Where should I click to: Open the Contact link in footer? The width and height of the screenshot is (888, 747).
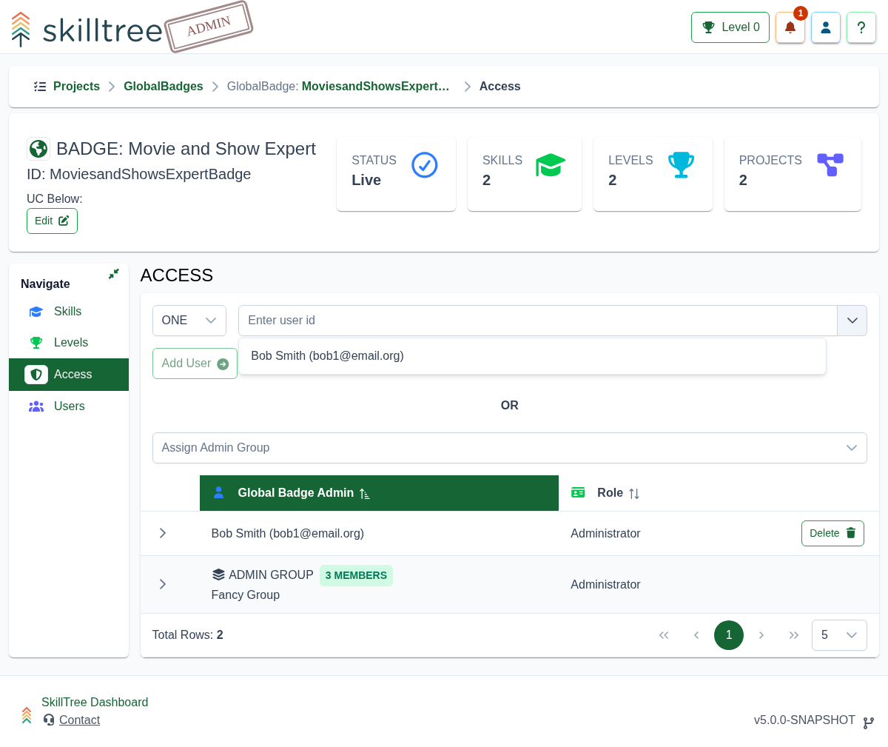click(79, 720)
